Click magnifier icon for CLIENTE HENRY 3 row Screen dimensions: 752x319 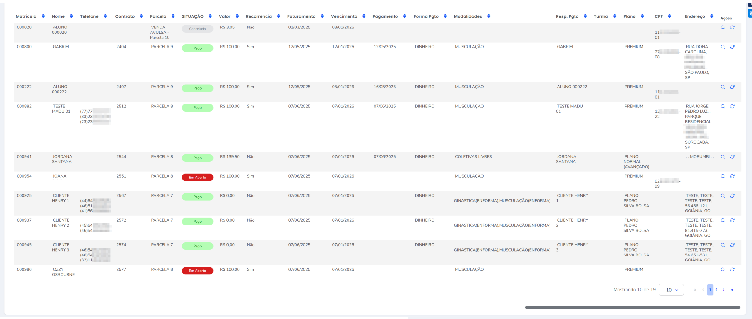tap(723, 245)
